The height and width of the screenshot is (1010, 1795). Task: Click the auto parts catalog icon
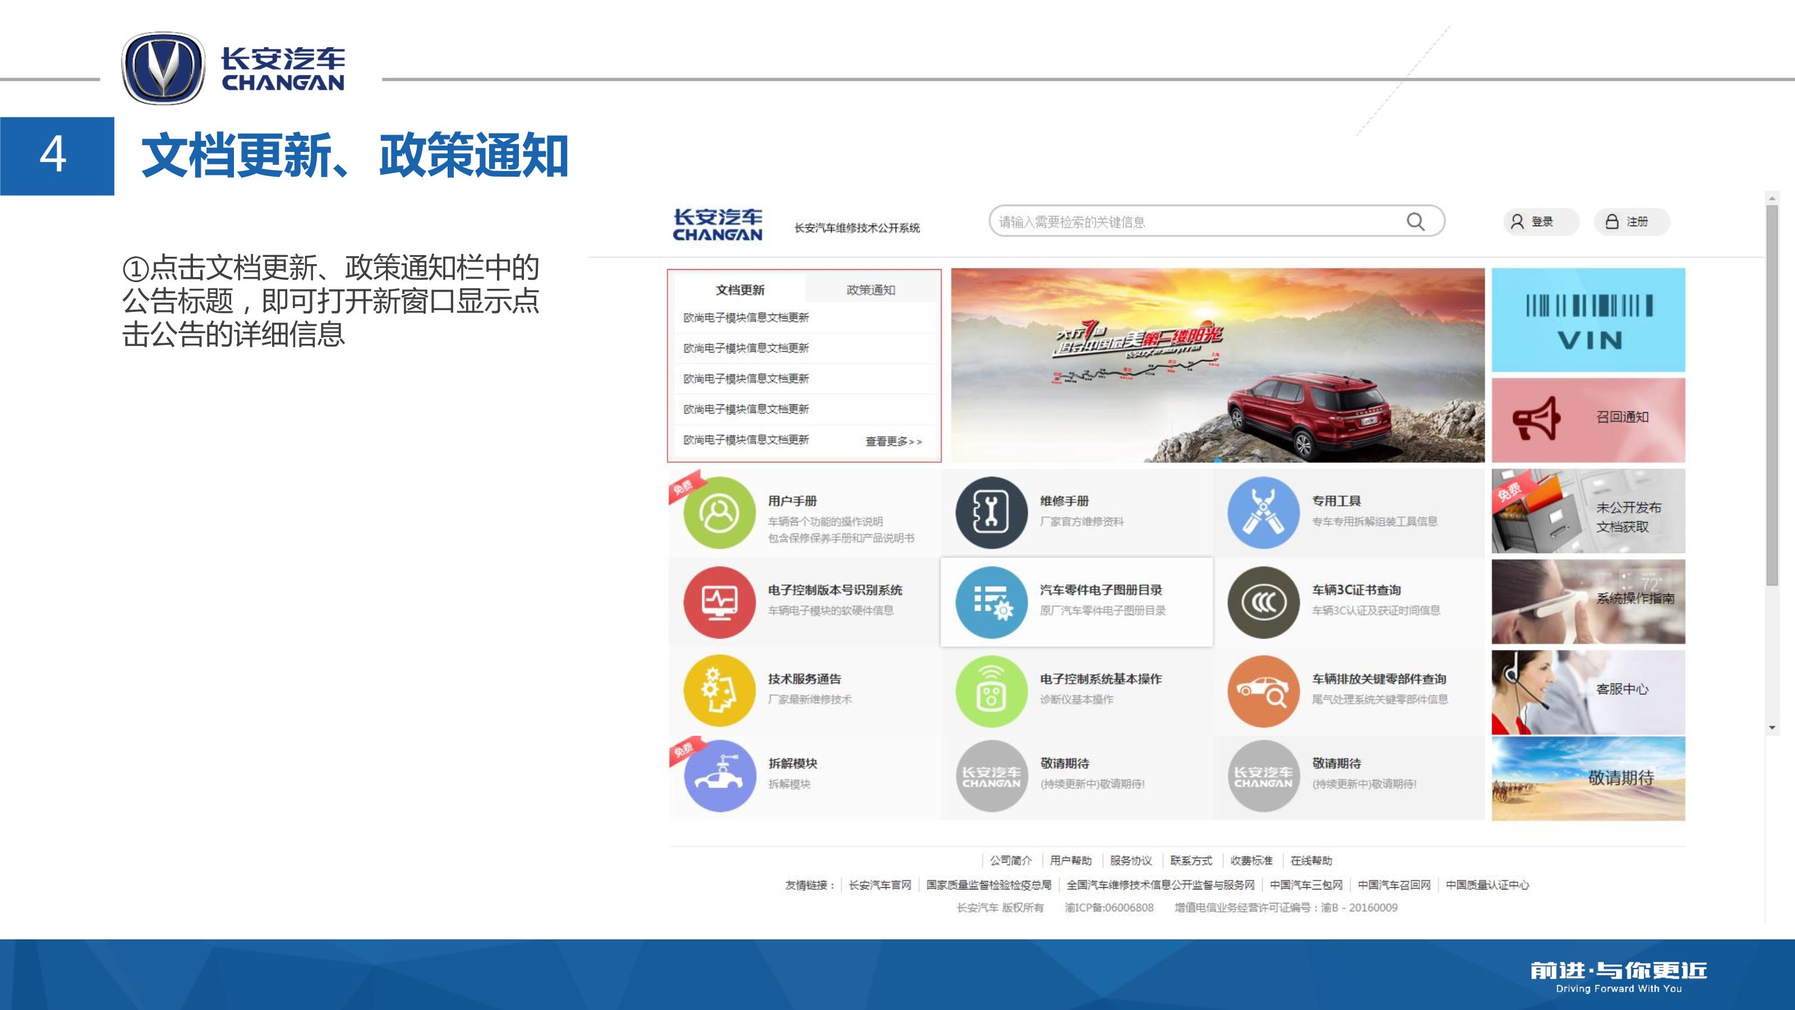[x=991, y=602]
